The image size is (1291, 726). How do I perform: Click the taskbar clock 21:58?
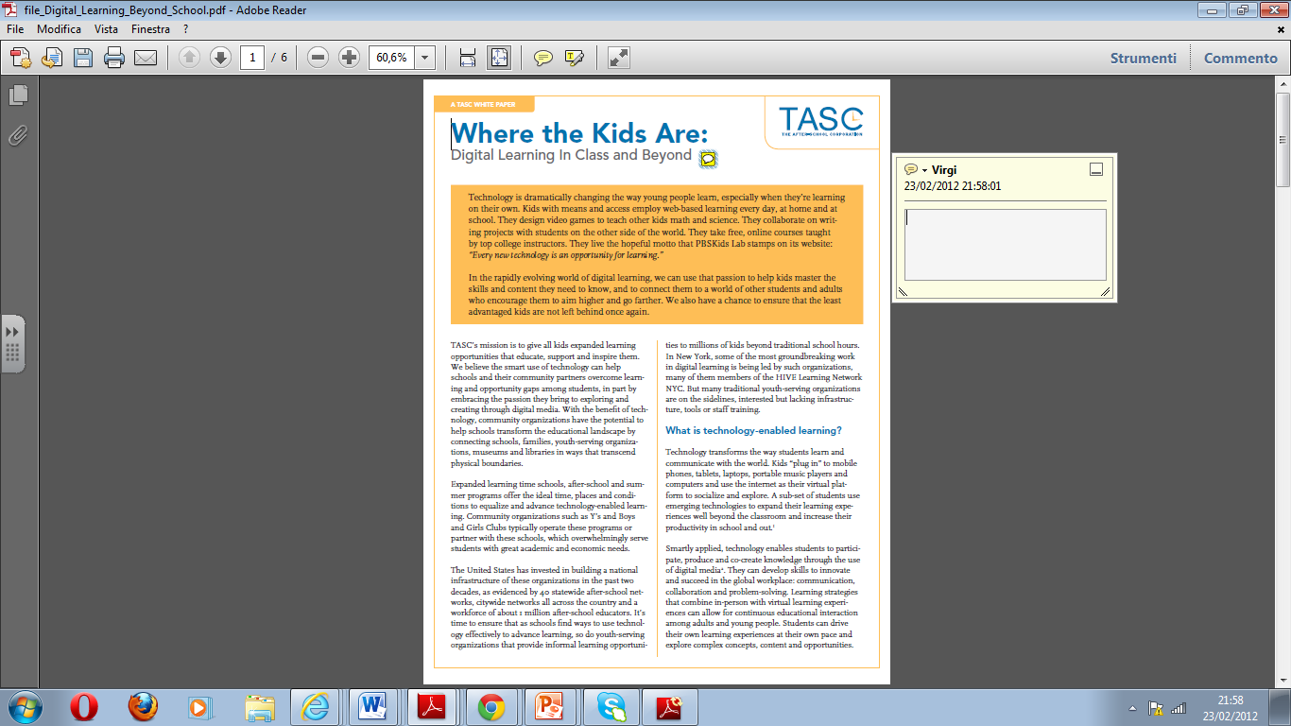point(1231,700)
